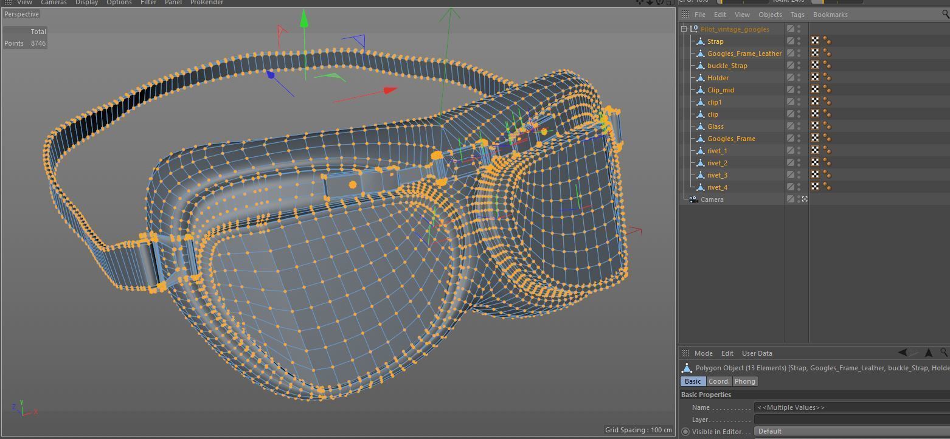Click the Object Manager search magnifier icon

(945, 15)
